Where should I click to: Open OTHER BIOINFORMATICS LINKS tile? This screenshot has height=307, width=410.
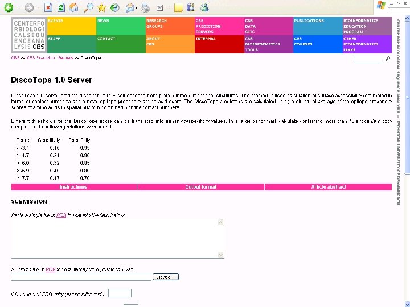click(367, 44)
